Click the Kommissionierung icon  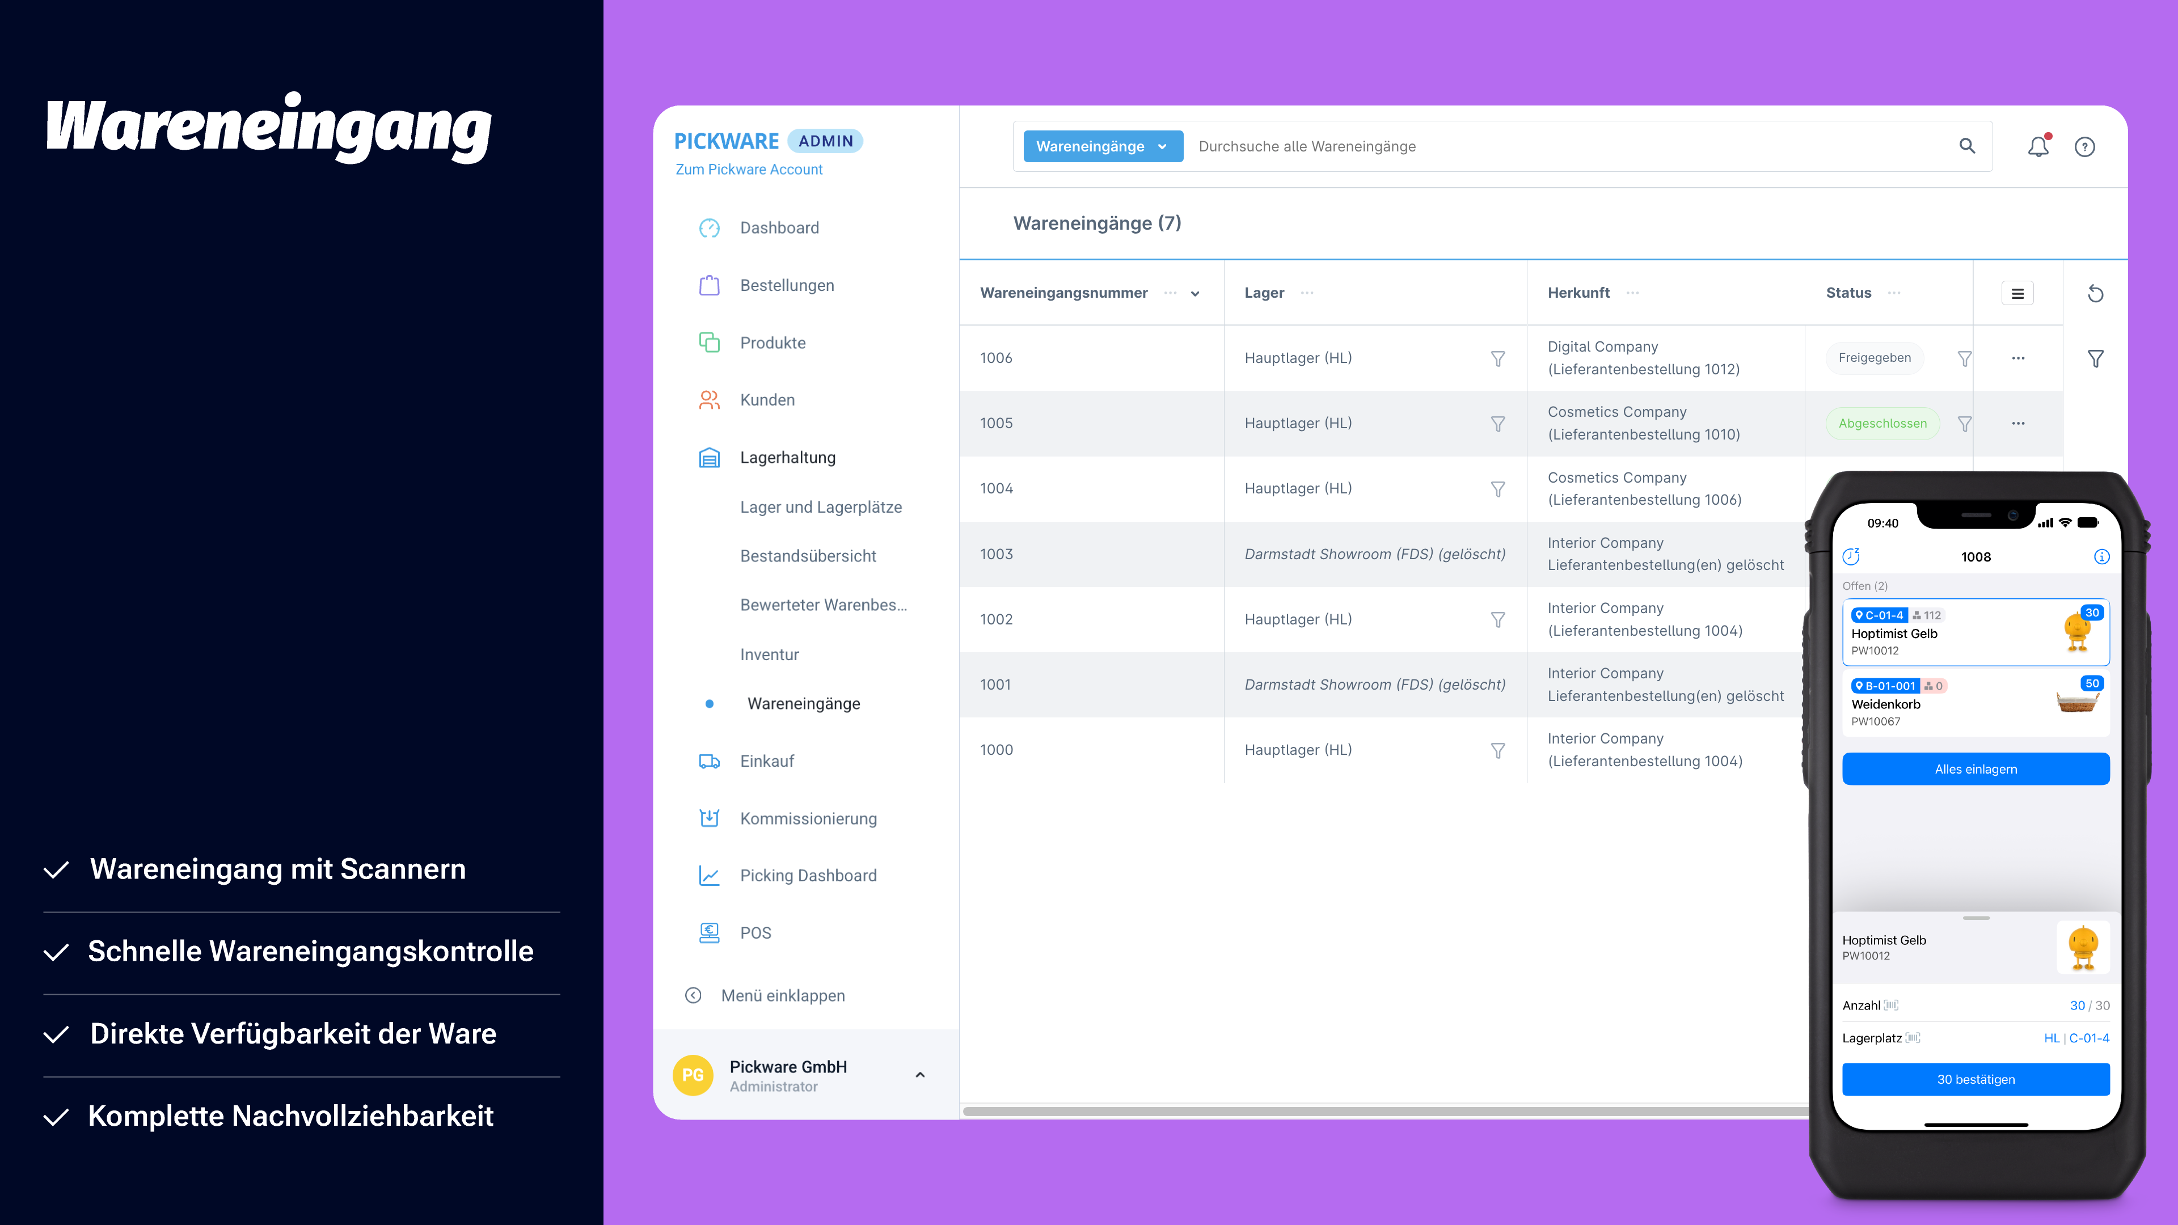pyautogui.click(x=710, y=818)
